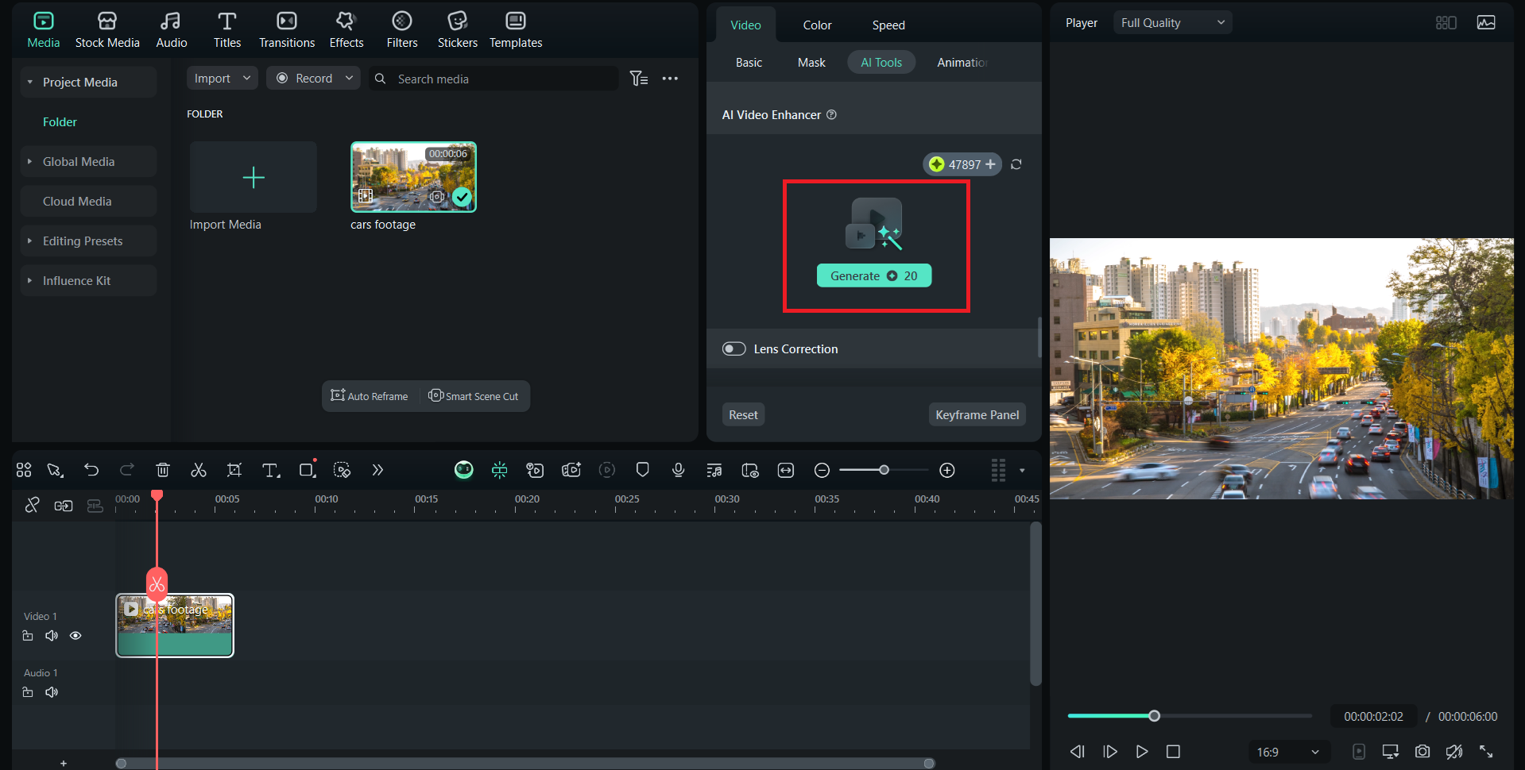1525x770 pixels.
Task: Click the Generate button
Action: click(874, 275)
